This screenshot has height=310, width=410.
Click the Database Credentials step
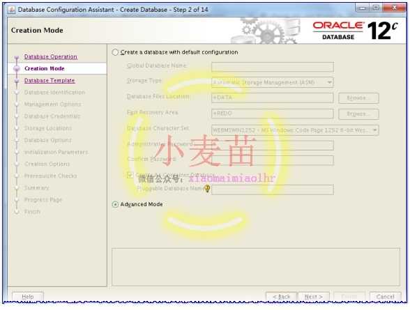(52, 116)
